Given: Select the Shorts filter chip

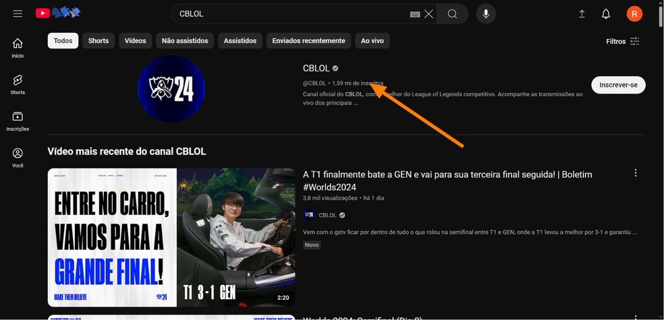Looking at the screenshot, I should coord(99,40).
